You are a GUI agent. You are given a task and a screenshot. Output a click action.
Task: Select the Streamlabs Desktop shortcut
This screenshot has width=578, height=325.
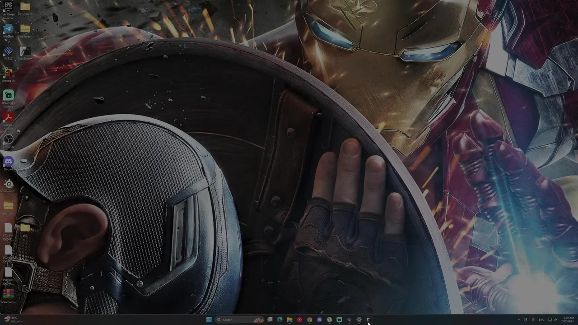[x=8, y=98]
